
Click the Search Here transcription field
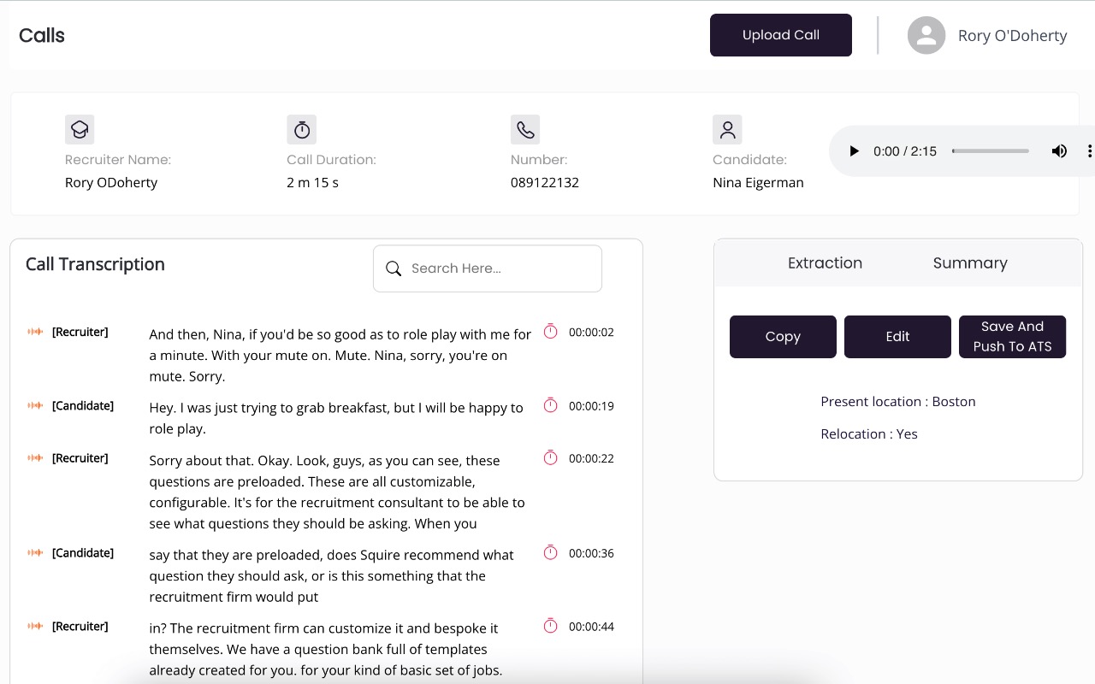click(500, 268)
